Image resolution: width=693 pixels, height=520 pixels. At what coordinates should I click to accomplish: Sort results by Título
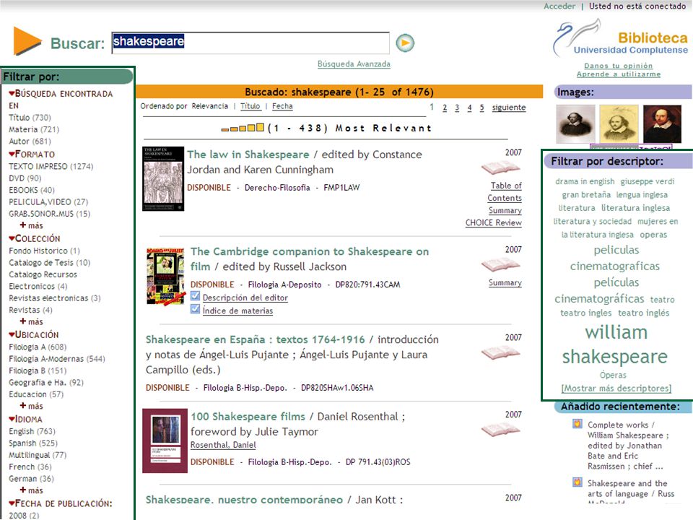click(x=250, y=106)
